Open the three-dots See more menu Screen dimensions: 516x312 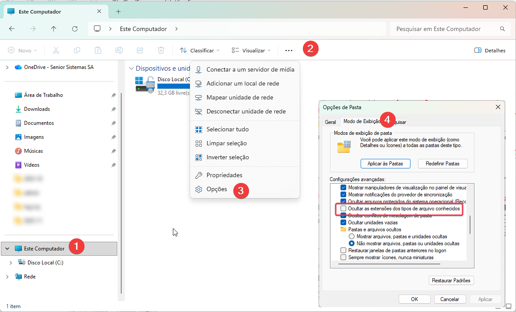(288, 50)
